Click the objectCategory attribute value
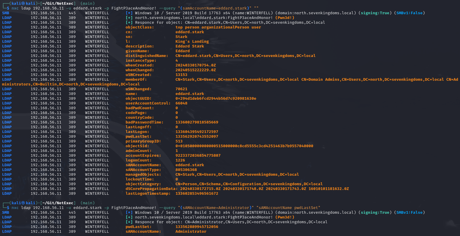This screenshot has height=236, width=460. (x=249, y=184)
